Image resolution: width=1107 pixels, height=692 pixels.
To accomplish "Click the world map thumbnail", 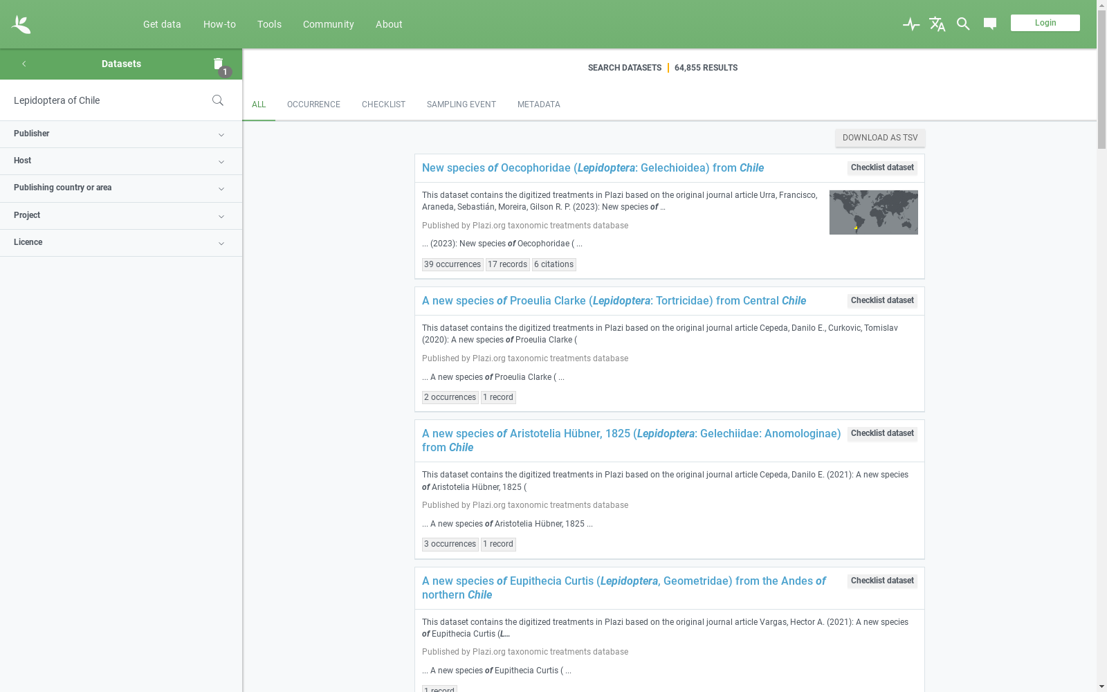I will [874, 212].
